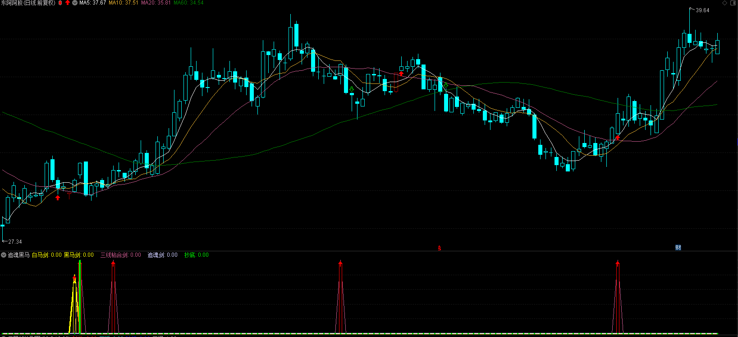Select the MA5: 37.67 label
Viewport: 738px width, 337px height.
tap(92, 3)
